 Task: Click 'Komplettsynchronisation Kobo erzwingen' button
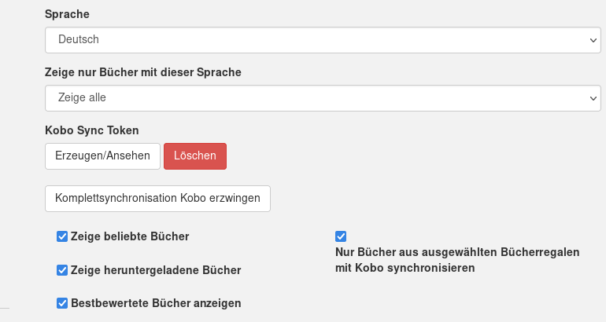tap(157, 199)
